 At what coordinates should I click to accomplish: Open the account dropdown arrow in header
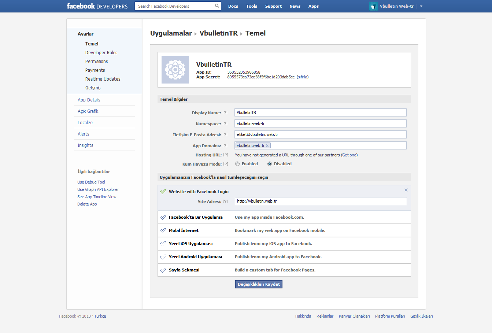pos(421,6)
